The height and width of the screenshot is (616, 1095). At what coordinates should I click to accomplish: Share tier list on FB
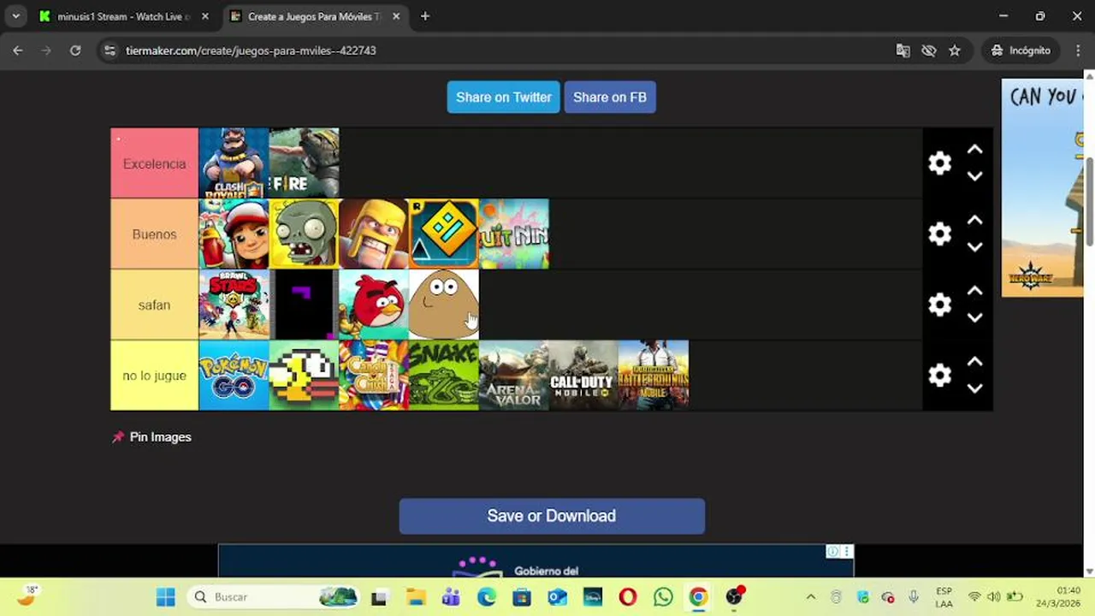click(610, 98)
